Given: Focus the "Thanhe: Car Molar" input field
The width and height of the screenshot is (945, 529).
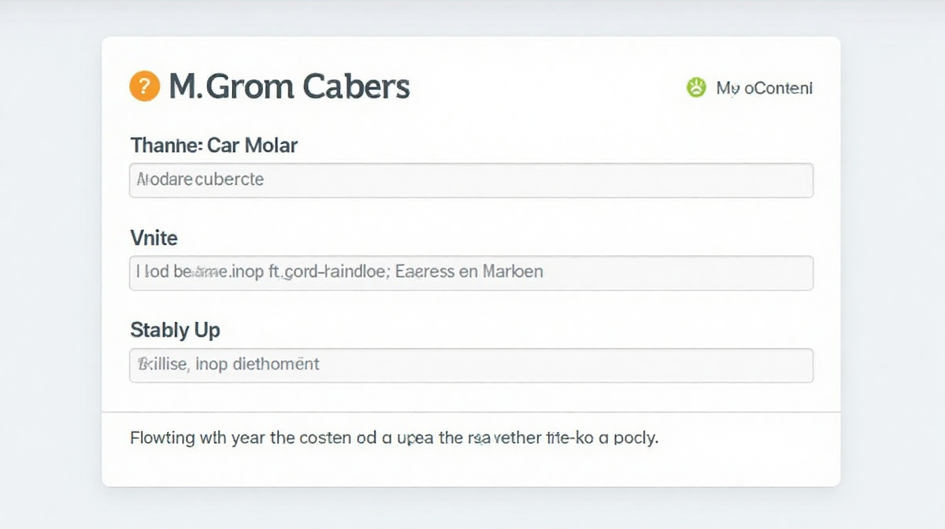Looking at the screenshot, I should coord(471,180).
